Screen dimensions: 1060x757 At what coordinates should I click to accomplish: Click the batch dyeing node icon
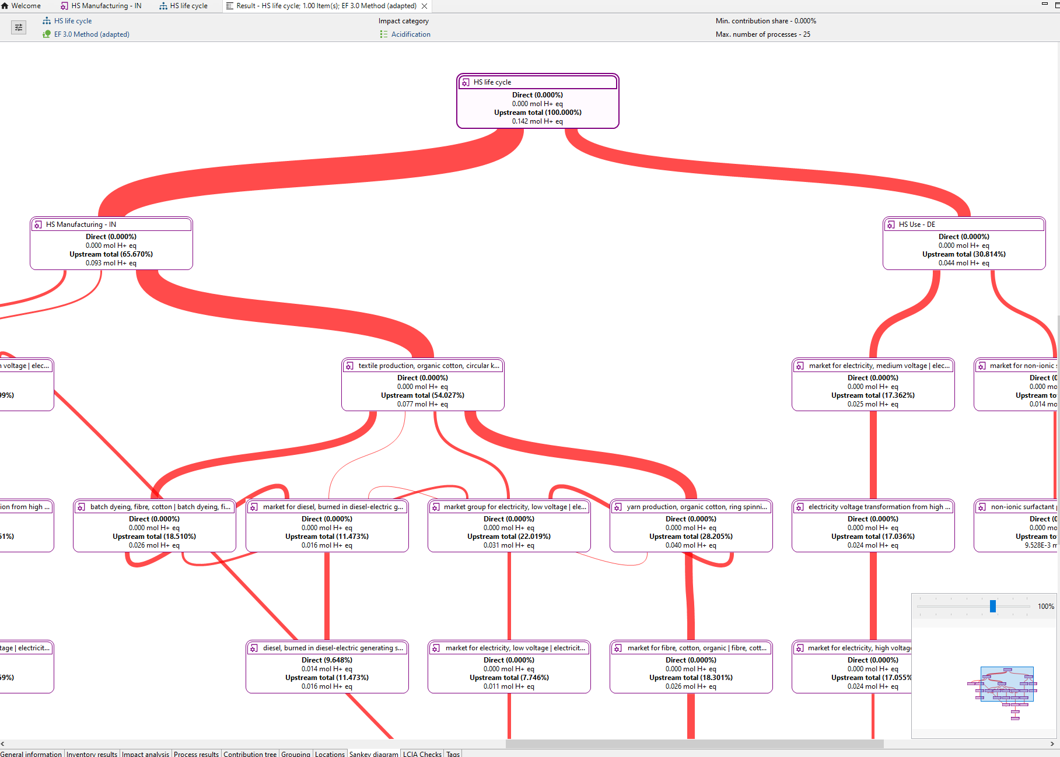pyautogui.click(x=81, y=507)
